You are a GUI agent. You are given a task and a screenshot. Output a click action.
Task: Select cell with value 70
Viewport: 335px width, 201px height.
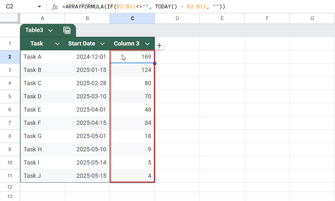pos(132,96)
